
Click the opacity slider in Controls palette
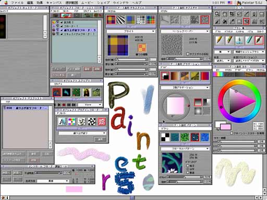click(48, 173)
